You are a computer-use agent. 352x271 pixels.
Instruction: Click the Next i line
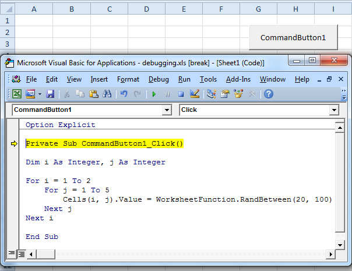[x=39, y=218]
